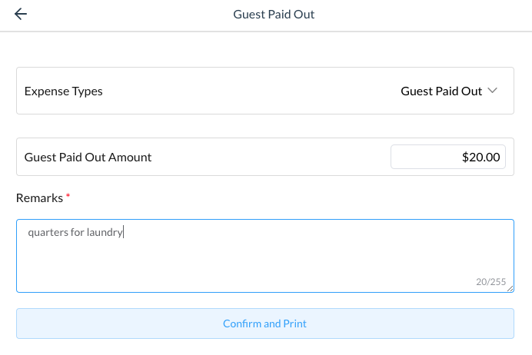This screenshot has height=355, width=532.
Task: Click the Remarks field label
Action: [39, 197]
